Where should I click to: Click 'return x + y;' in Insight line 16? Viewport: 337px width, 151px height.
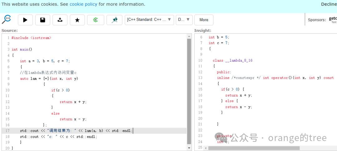239,95
